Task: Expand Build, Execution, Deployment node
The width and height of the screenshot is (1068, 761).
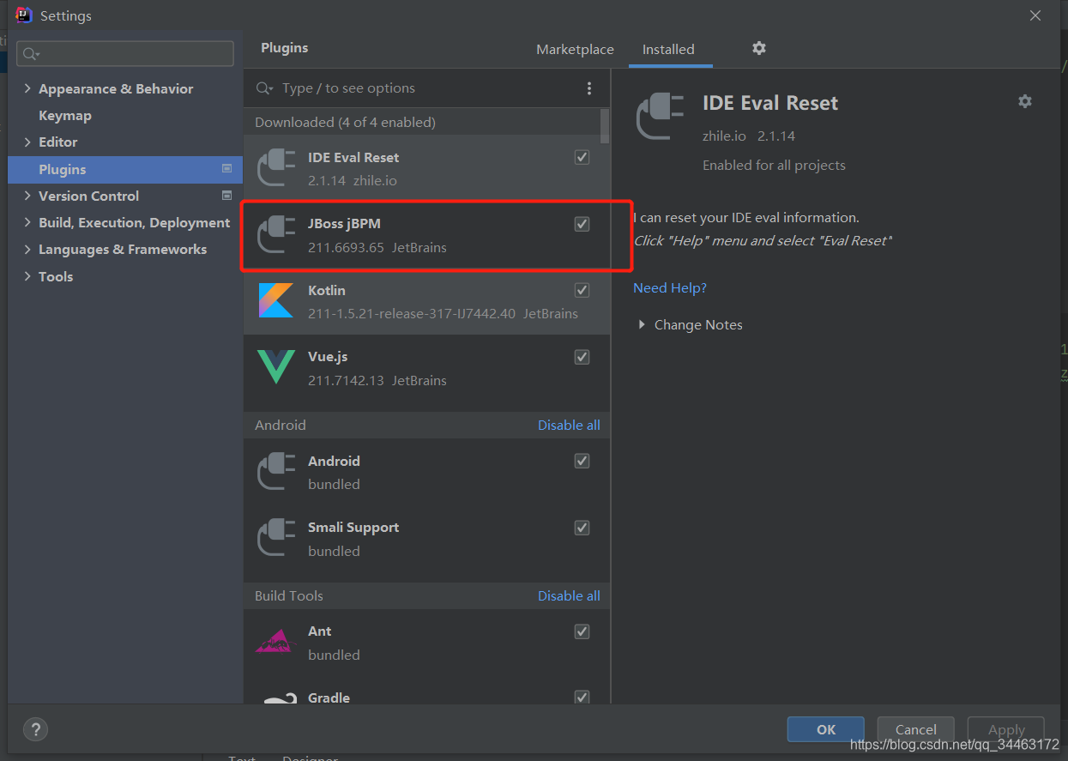Action: [x=27, y=222]
